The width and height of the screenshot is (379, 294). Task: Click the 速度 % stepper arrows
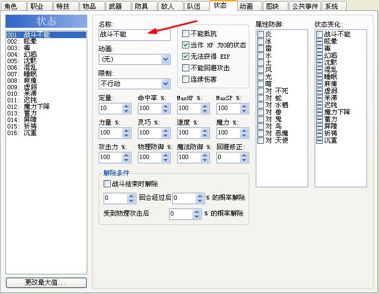pyautogui.click(x=204, y=133)
